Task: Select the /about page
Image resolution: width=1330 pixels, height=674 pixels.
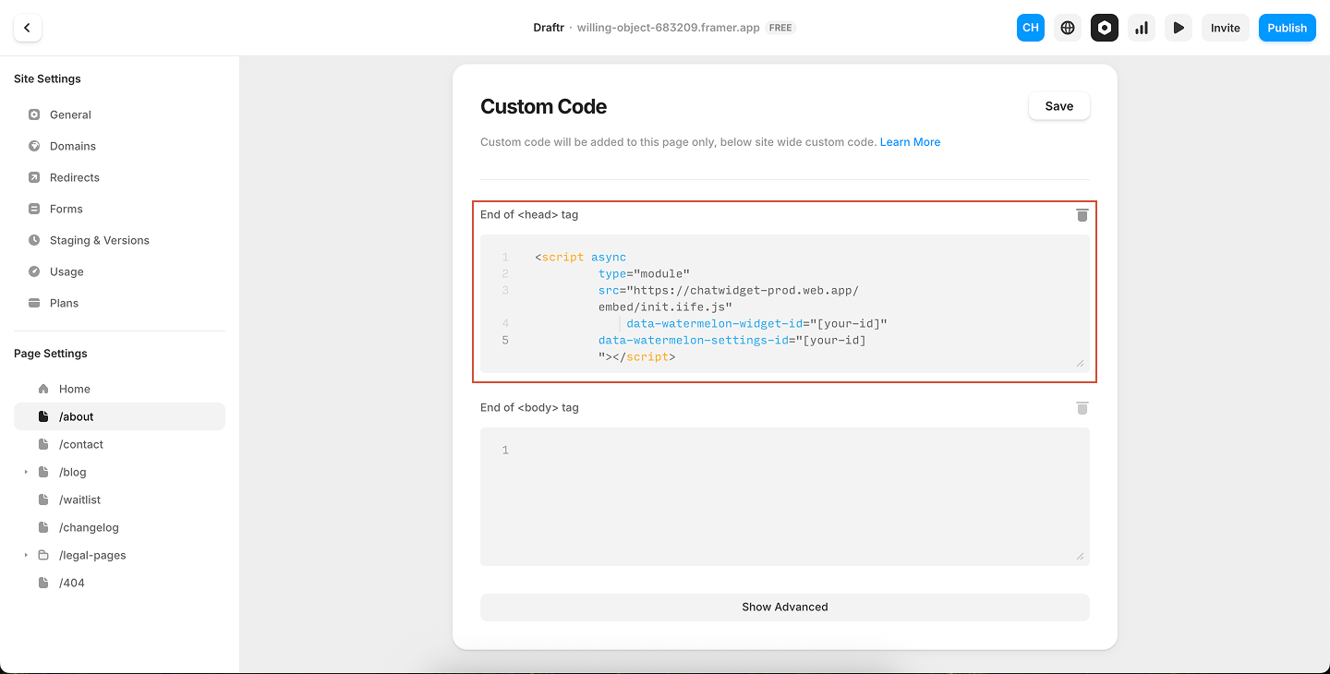Action: pos(119,416)
